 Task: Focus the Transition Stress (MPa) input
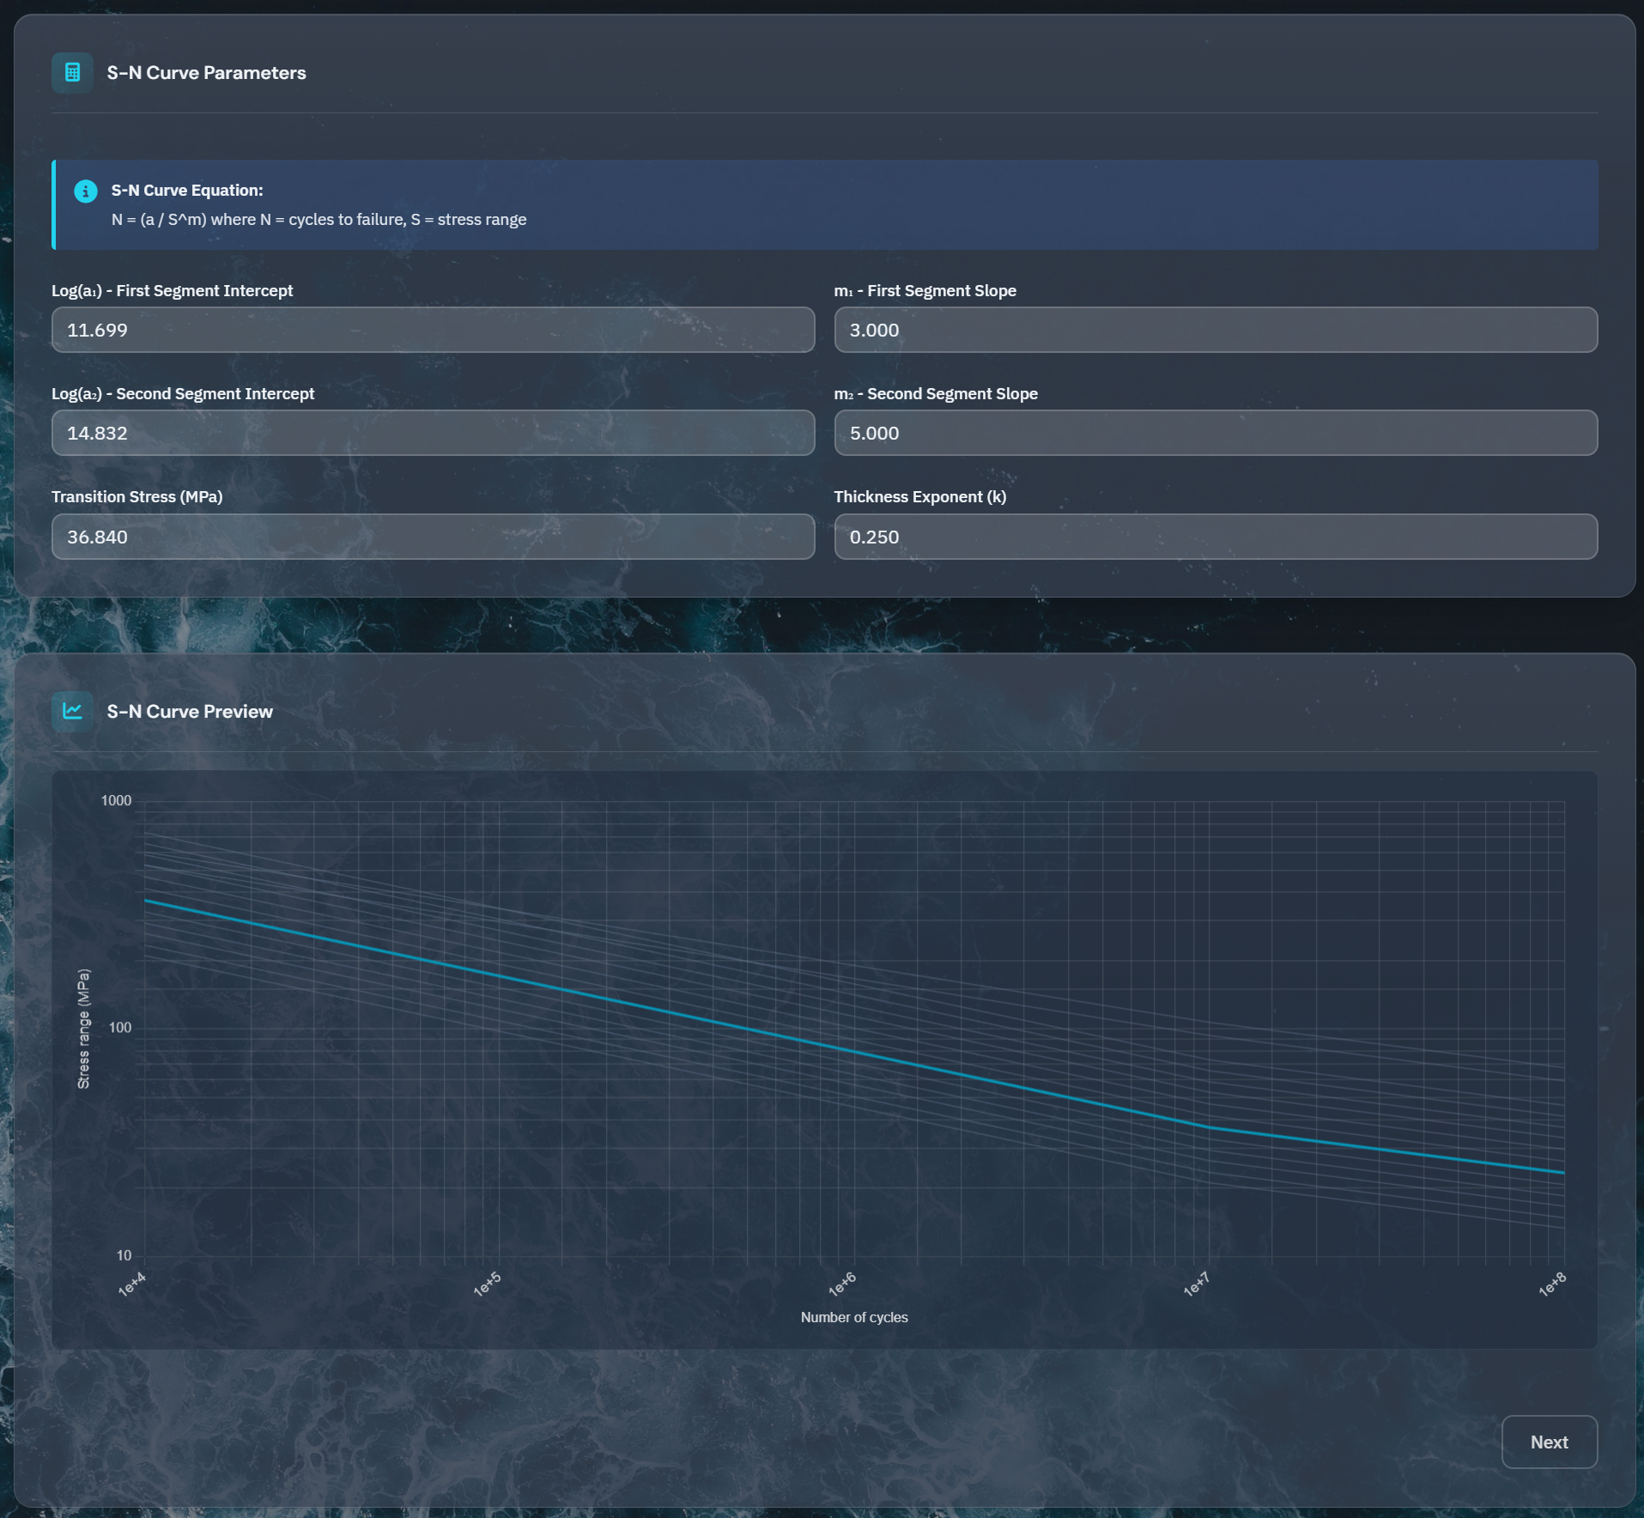click(x=433, y=537)
